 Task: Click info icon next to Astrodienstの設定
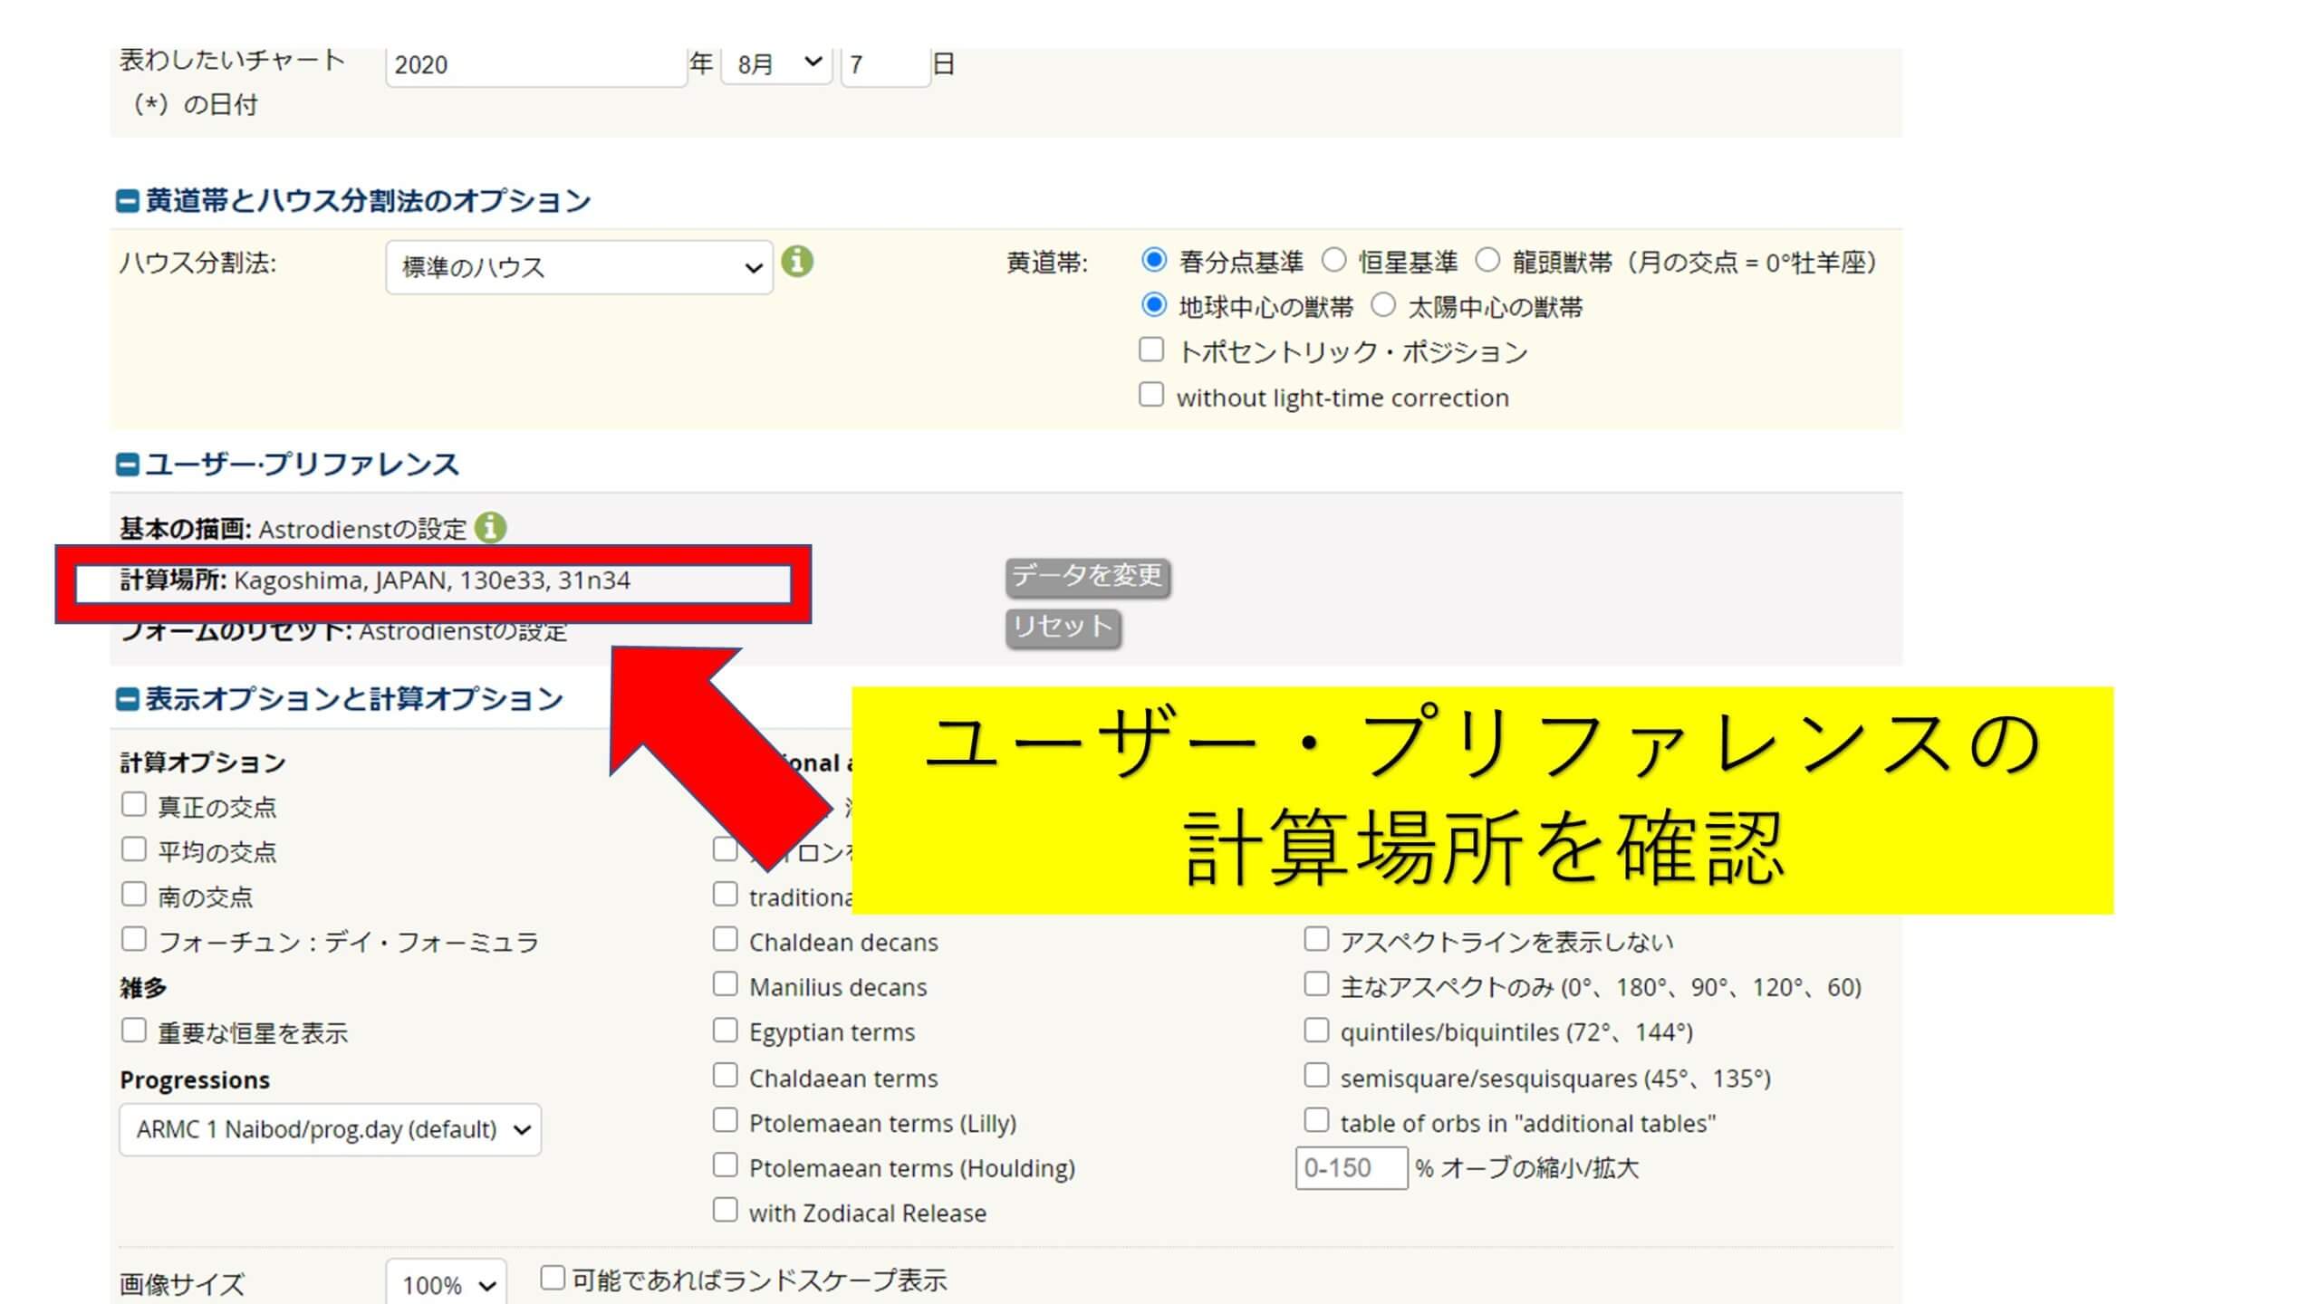click(x=490, y=527)
